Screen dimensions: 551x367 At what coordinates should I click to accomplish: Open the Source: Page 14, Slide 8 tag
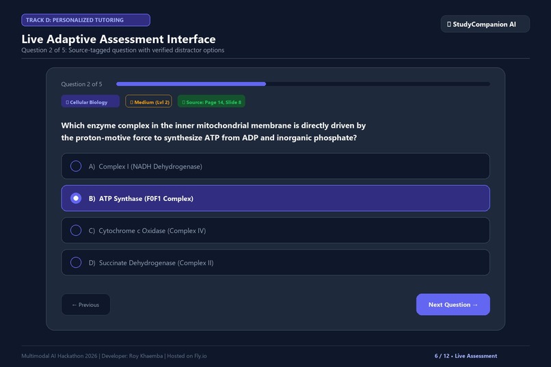coord(211,102)
